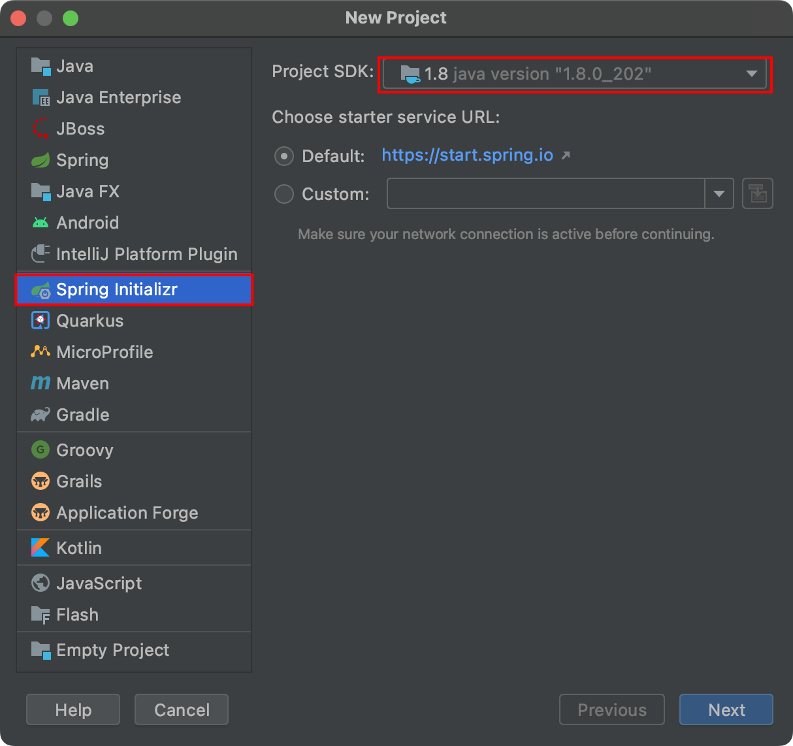Click the Kotlin K icon

tap(40, 547)
